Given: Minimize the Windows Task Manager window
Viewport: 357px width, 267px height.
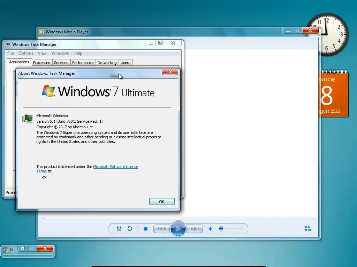Looking at the screenshot, I should tap(151, 43).
